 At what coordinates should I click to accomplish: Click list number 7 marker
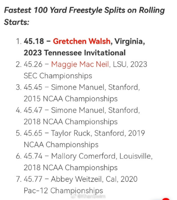coord(19,179)
